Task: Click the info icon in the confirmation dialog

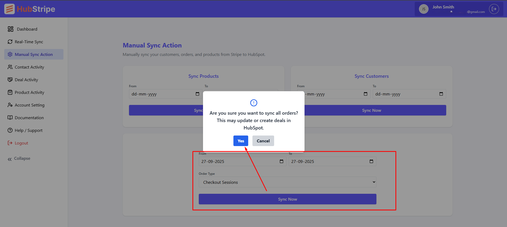Action: [x=254, y=103]
